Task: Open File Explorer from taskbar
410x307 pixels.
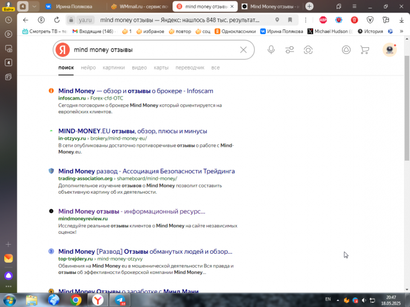Action: (32, 300)
